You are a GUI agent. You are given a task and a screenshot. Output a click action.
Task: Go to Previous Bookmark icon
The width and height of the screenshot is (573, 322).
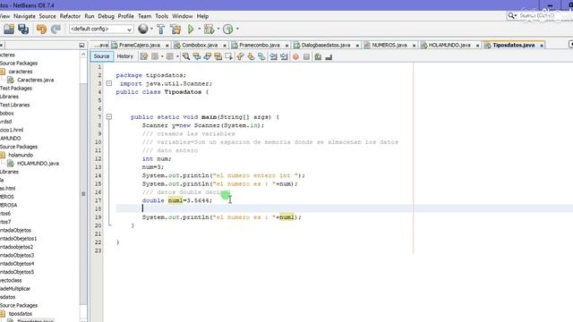click(240, 56)
